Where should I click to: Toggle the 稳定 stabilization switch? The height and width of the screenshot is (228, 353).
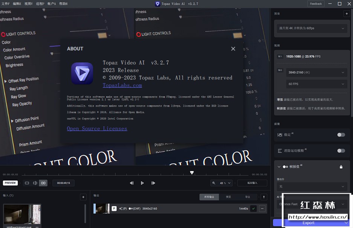(x=341, y=135)
